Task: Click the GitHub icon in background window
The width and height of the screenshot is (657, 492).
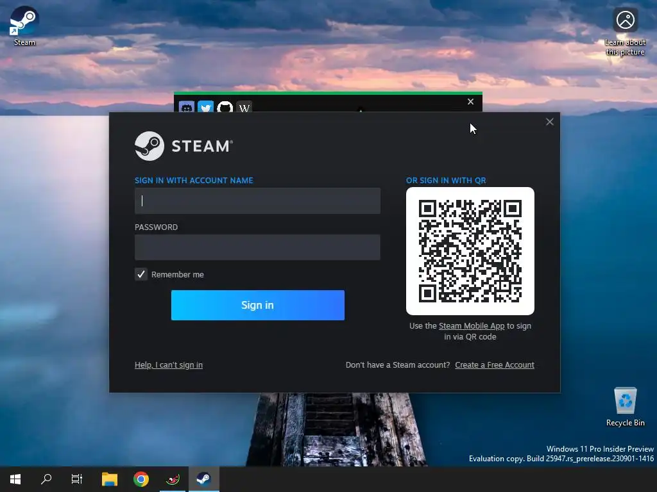Action: (225, 107)
